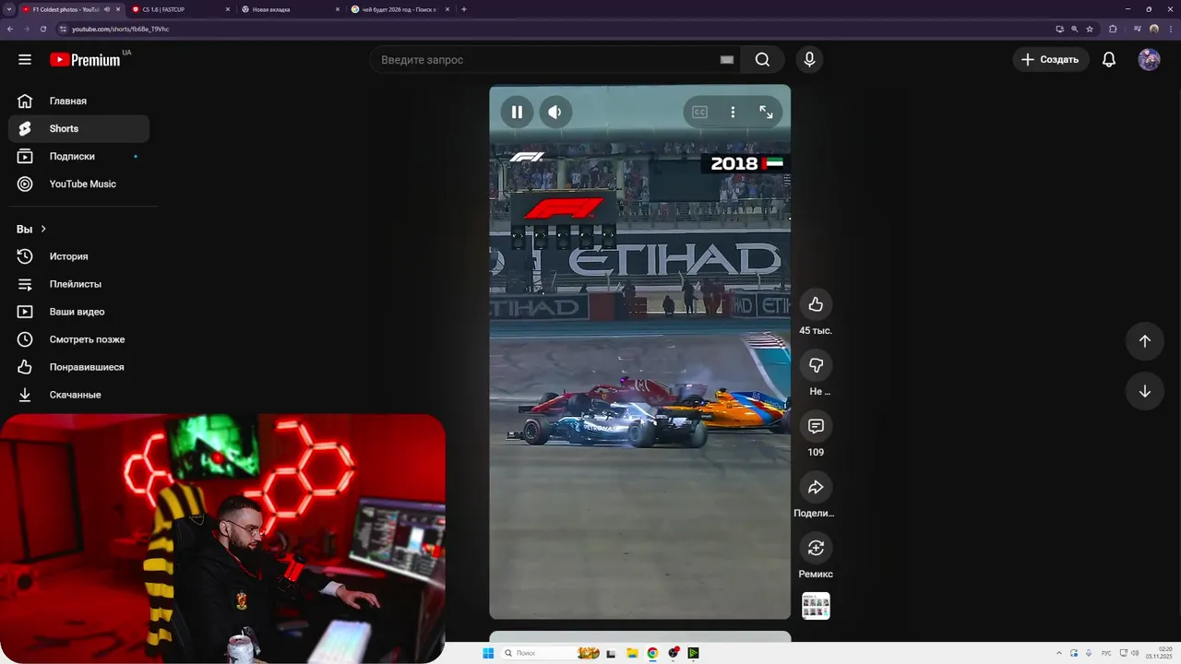Open Смотреть позже list
The image size is (1181, 664).
(78, 339)
